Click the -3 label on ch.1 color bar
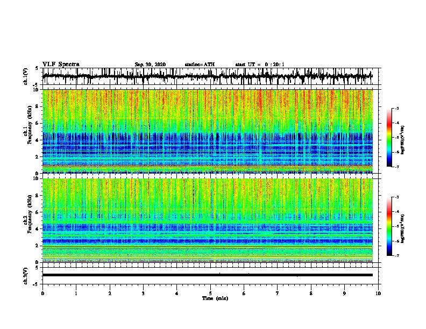 coord(397,108)
